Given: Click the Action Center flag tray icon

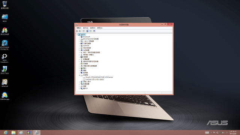Looking at the screenshot, I should pos(214,132).
